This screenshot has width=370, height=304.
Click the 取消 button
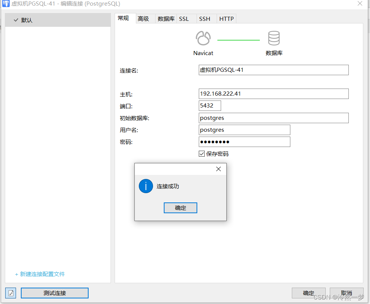pos(347,293)
